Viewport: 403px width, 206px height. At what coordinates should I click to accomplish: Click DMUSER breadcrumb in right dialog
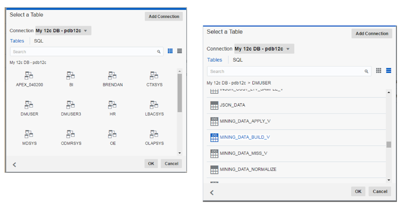click(261, 83)
